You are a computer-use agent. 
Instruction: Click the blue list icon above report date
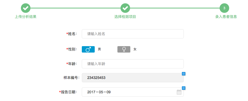click(x=183, y=88)
